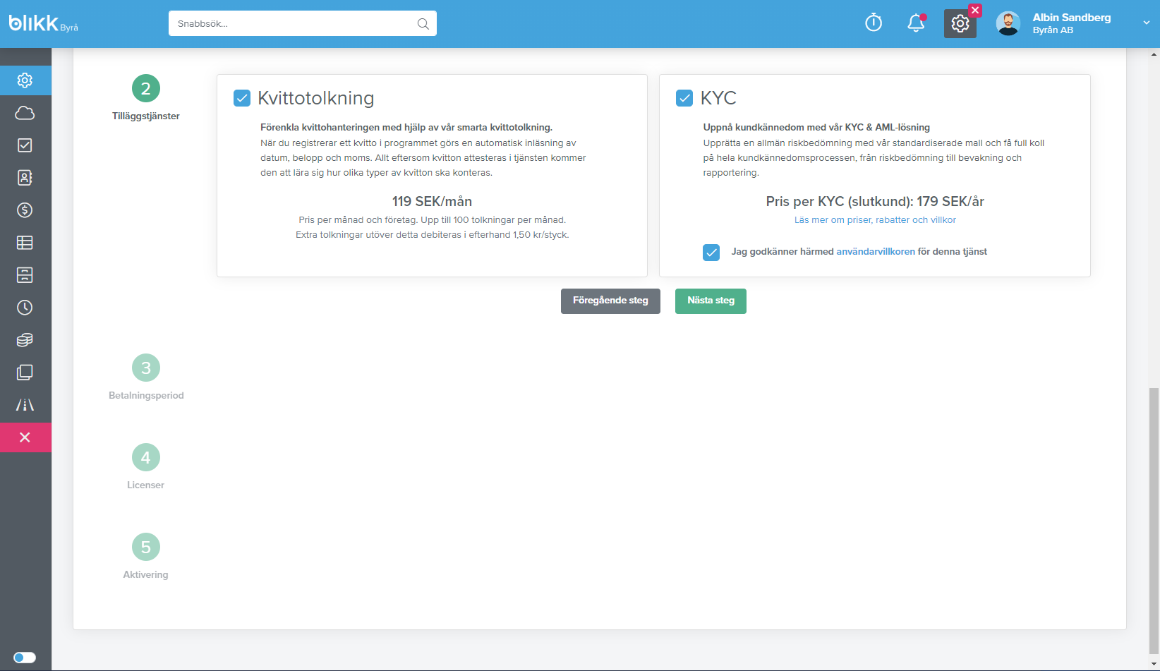Open the användarvillkoren link
This screenshot has height=671, width=1160.
(876, 252)
